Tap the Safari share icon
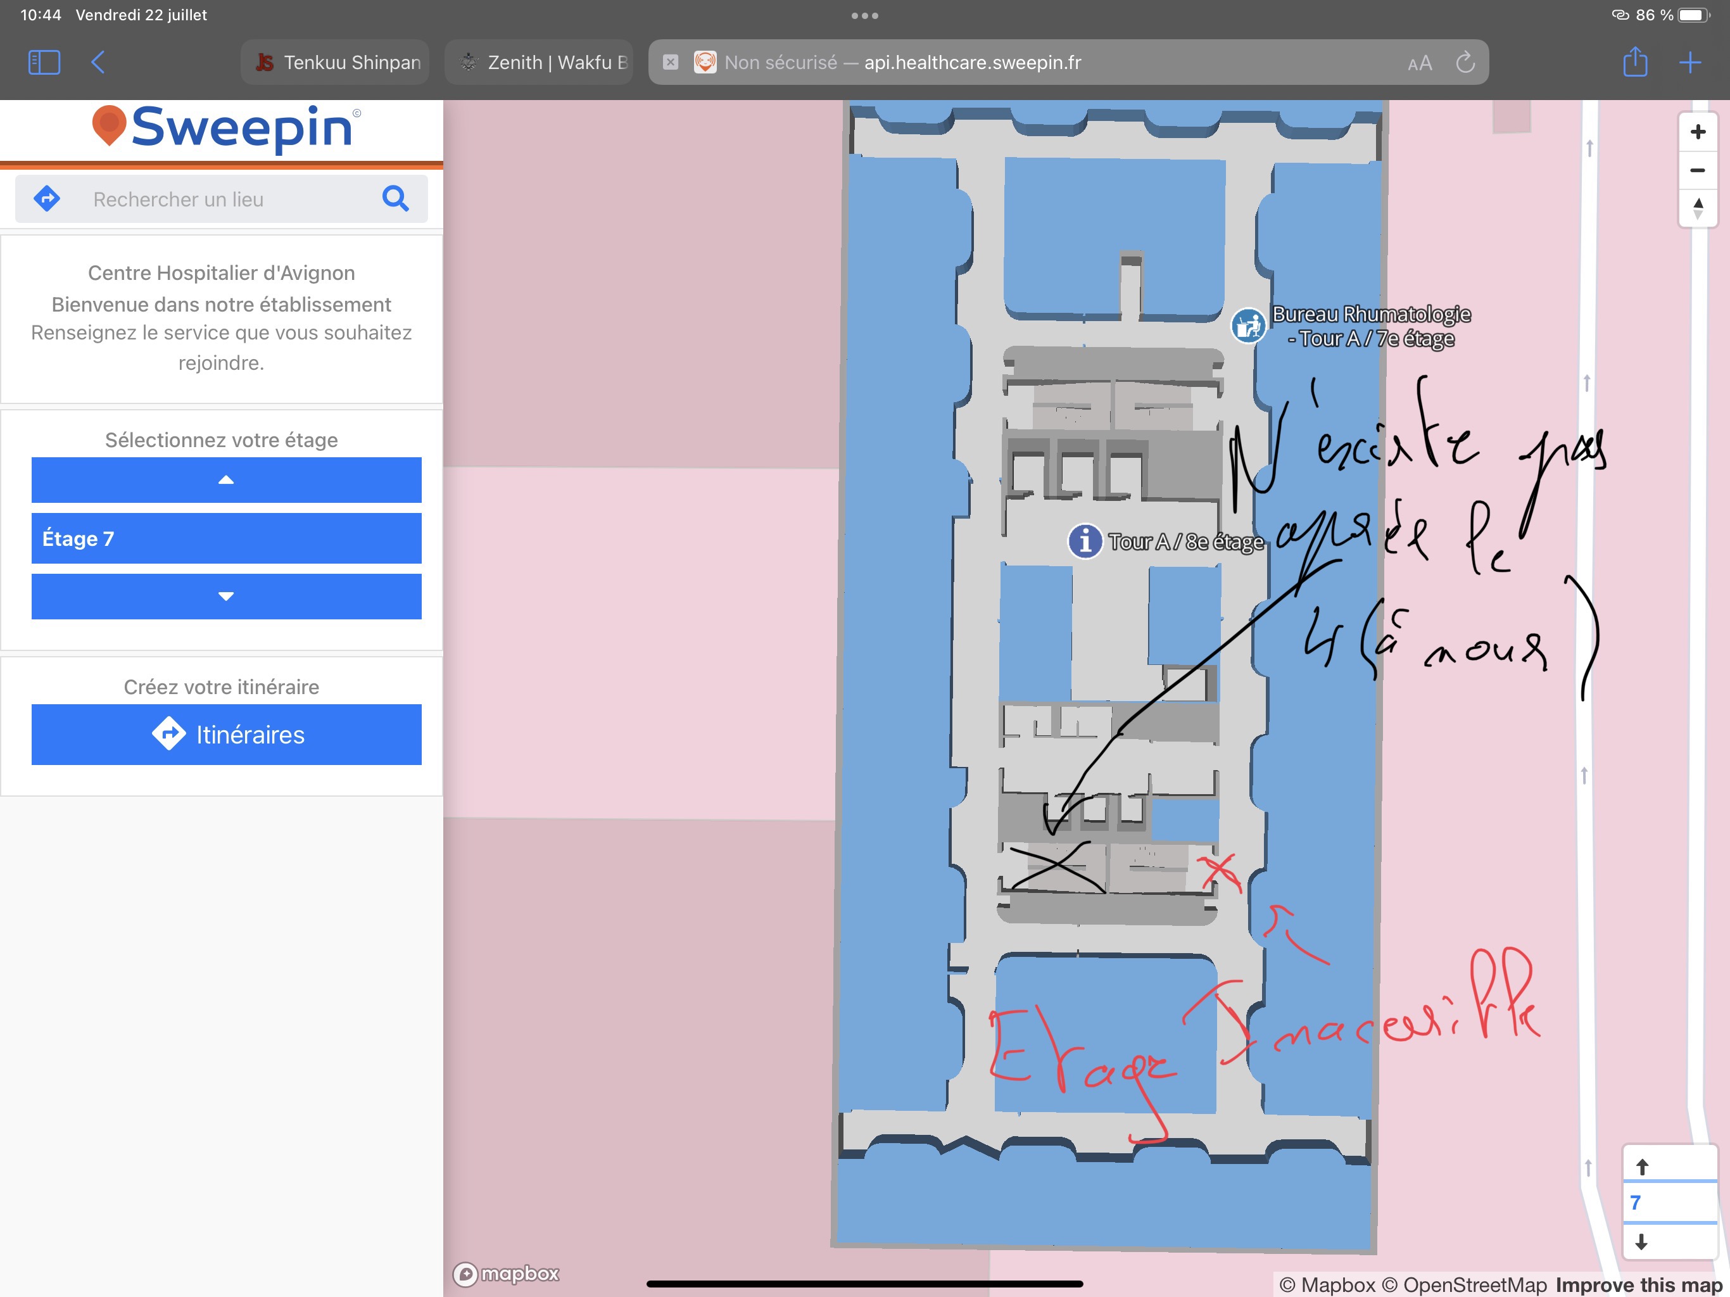This screenshot has width=1730, height=1297. (1634, 62)
